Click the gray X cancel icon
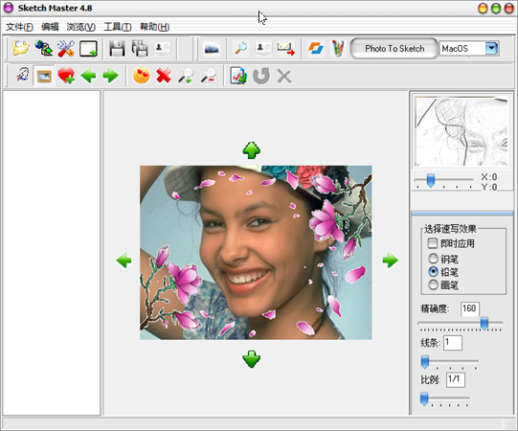 coord(284,77)
